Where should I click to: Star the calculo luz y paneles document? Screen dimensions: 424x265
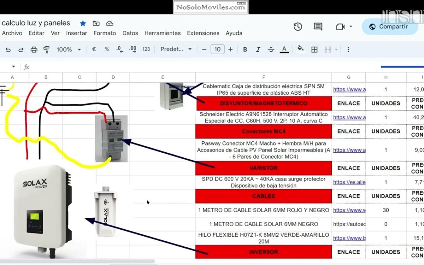coord(83,24)
